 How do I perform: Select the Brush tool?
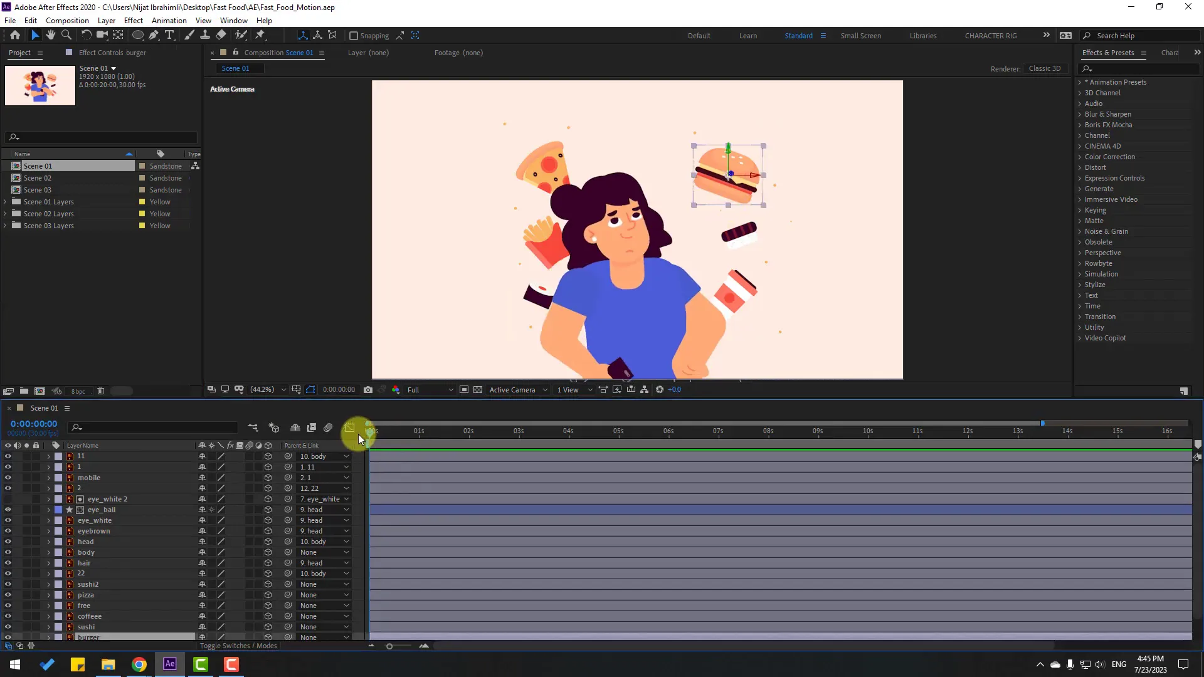tap(189, 35)
